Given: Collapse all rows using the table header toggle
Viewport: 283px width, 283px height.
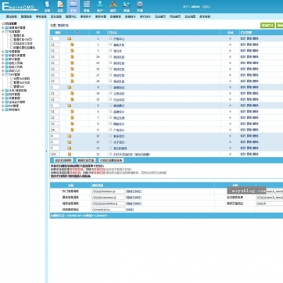Looking at the screenshot, I should click(x=77, y=33).
